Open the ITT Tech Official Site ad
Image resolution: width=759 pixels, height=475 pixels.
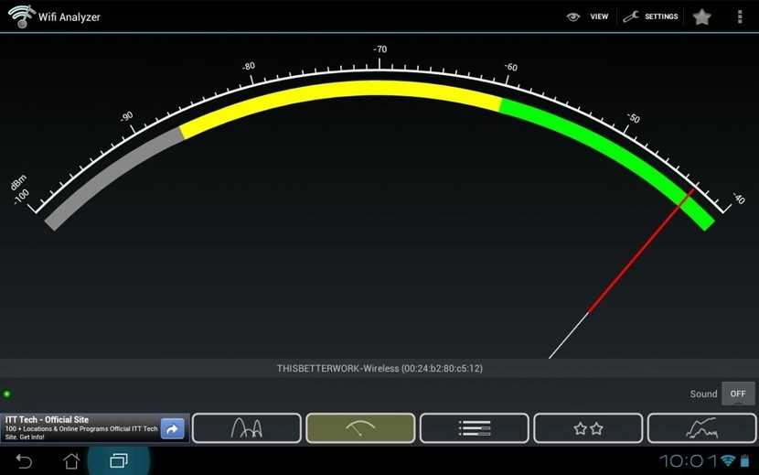tap(80, 427)
